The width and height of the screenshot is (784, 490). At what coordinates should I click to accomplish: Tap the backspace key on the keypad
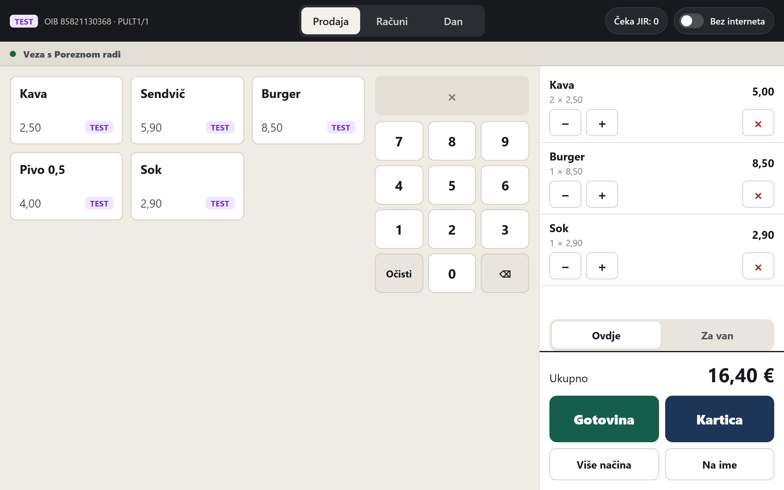pos(505,273)
